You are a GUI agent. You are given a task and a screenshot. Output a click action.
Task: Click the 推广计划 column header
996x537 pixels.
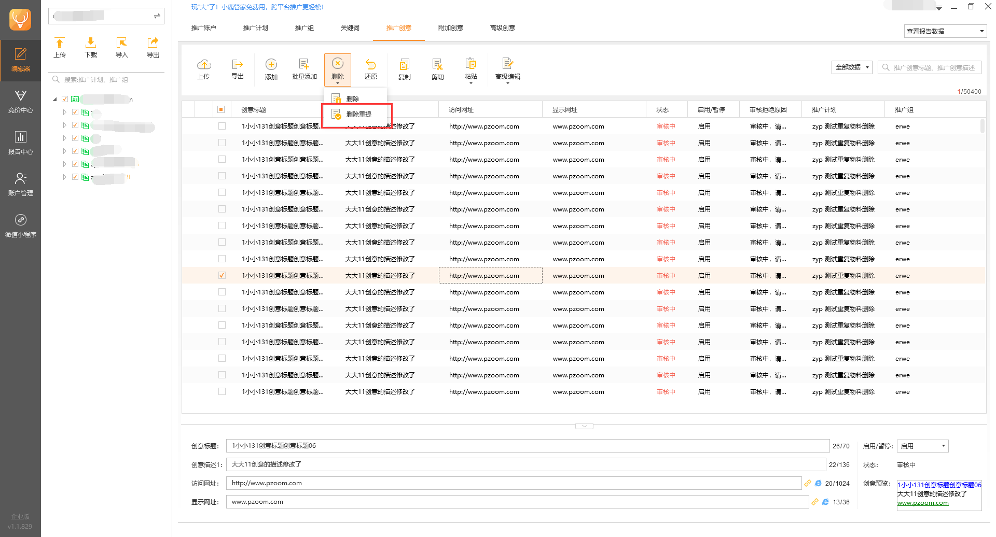click(824, 110)
